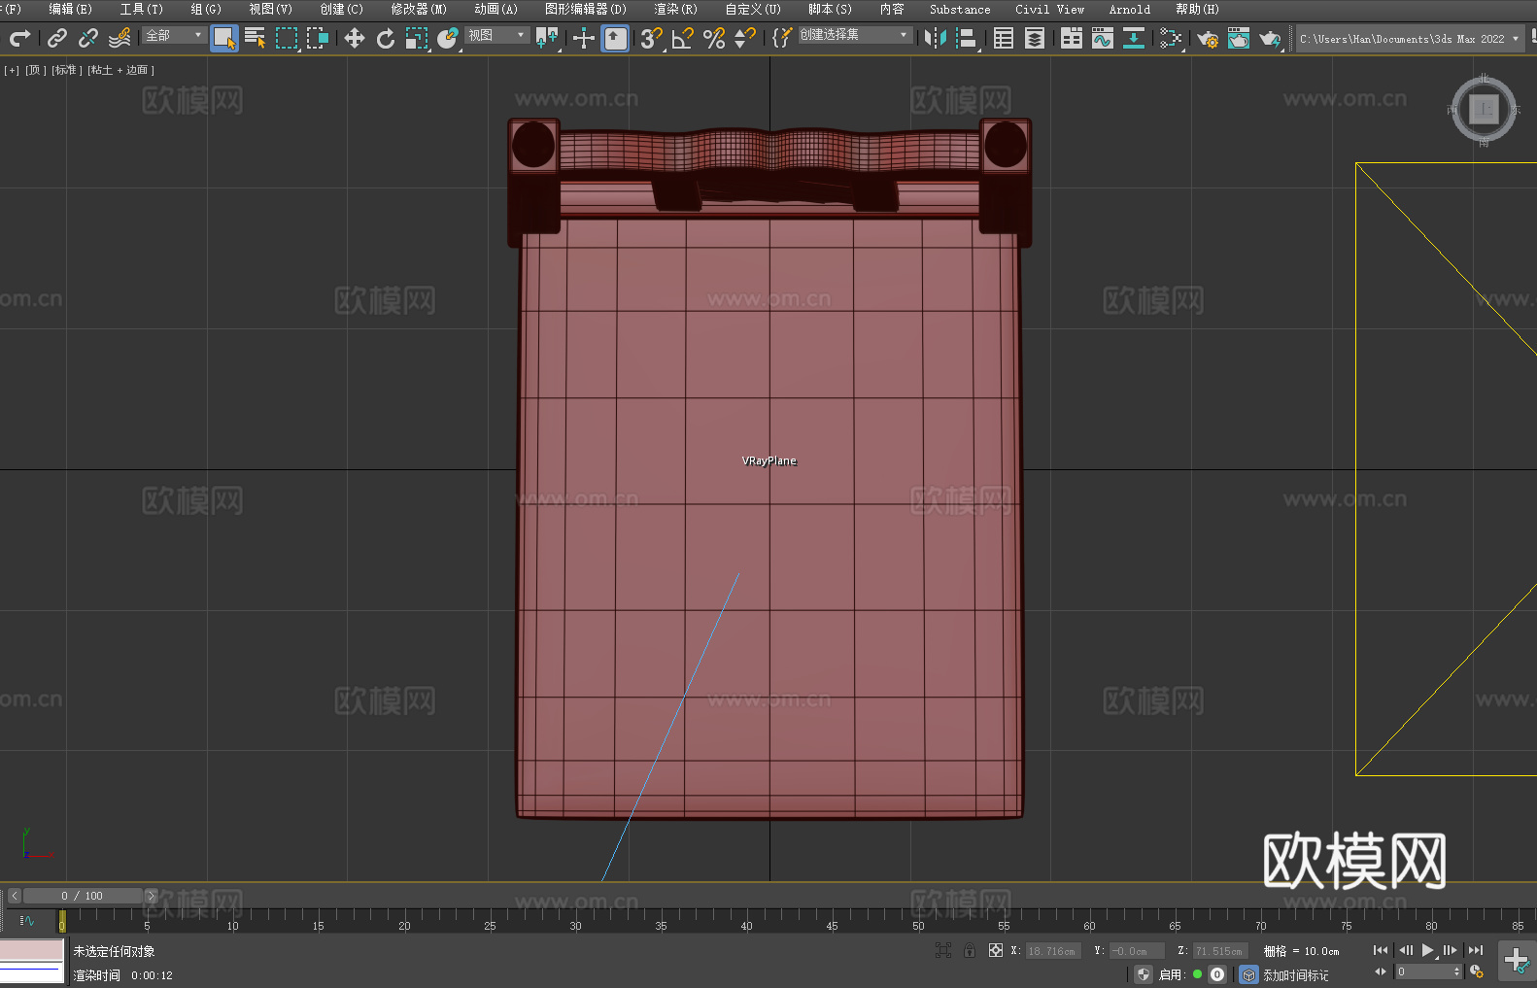Screen dimensions: 1537x988
Task: Toggle 3D Snaps button
Action: [x=652, y=38]
